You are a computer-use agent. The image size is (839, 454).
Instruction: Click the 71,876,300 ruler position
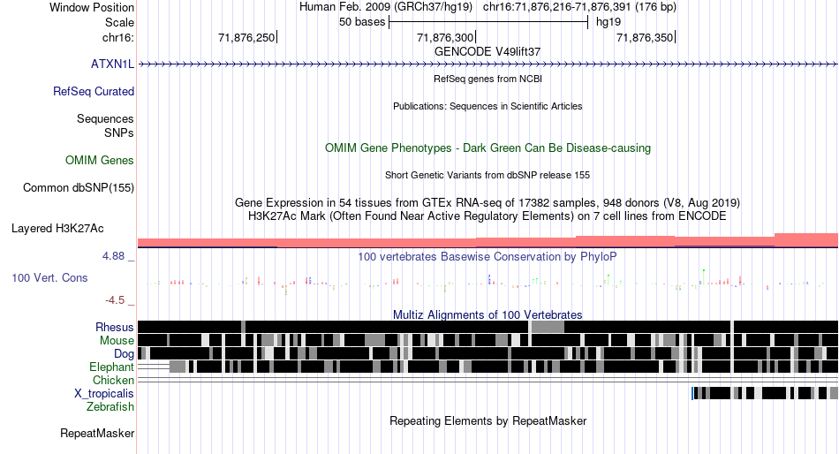[x=445, y=37]
